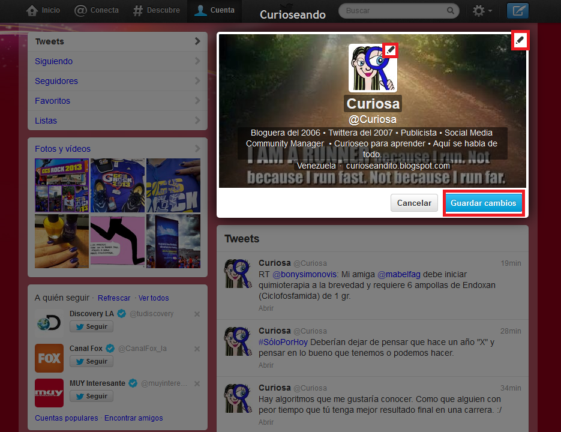Expand the Seguidores list
561x432 pixels.
pyautogui.click(x=118, y=81)
